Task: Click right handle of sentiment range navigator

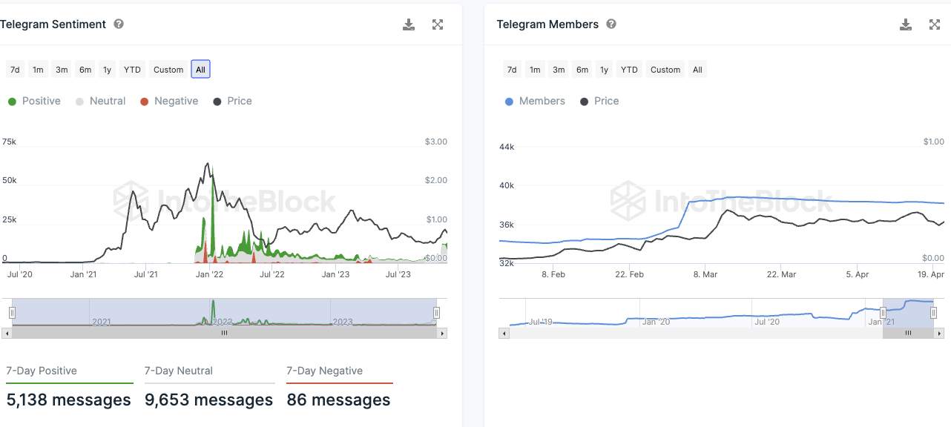Action: click(x=437, y=313)
